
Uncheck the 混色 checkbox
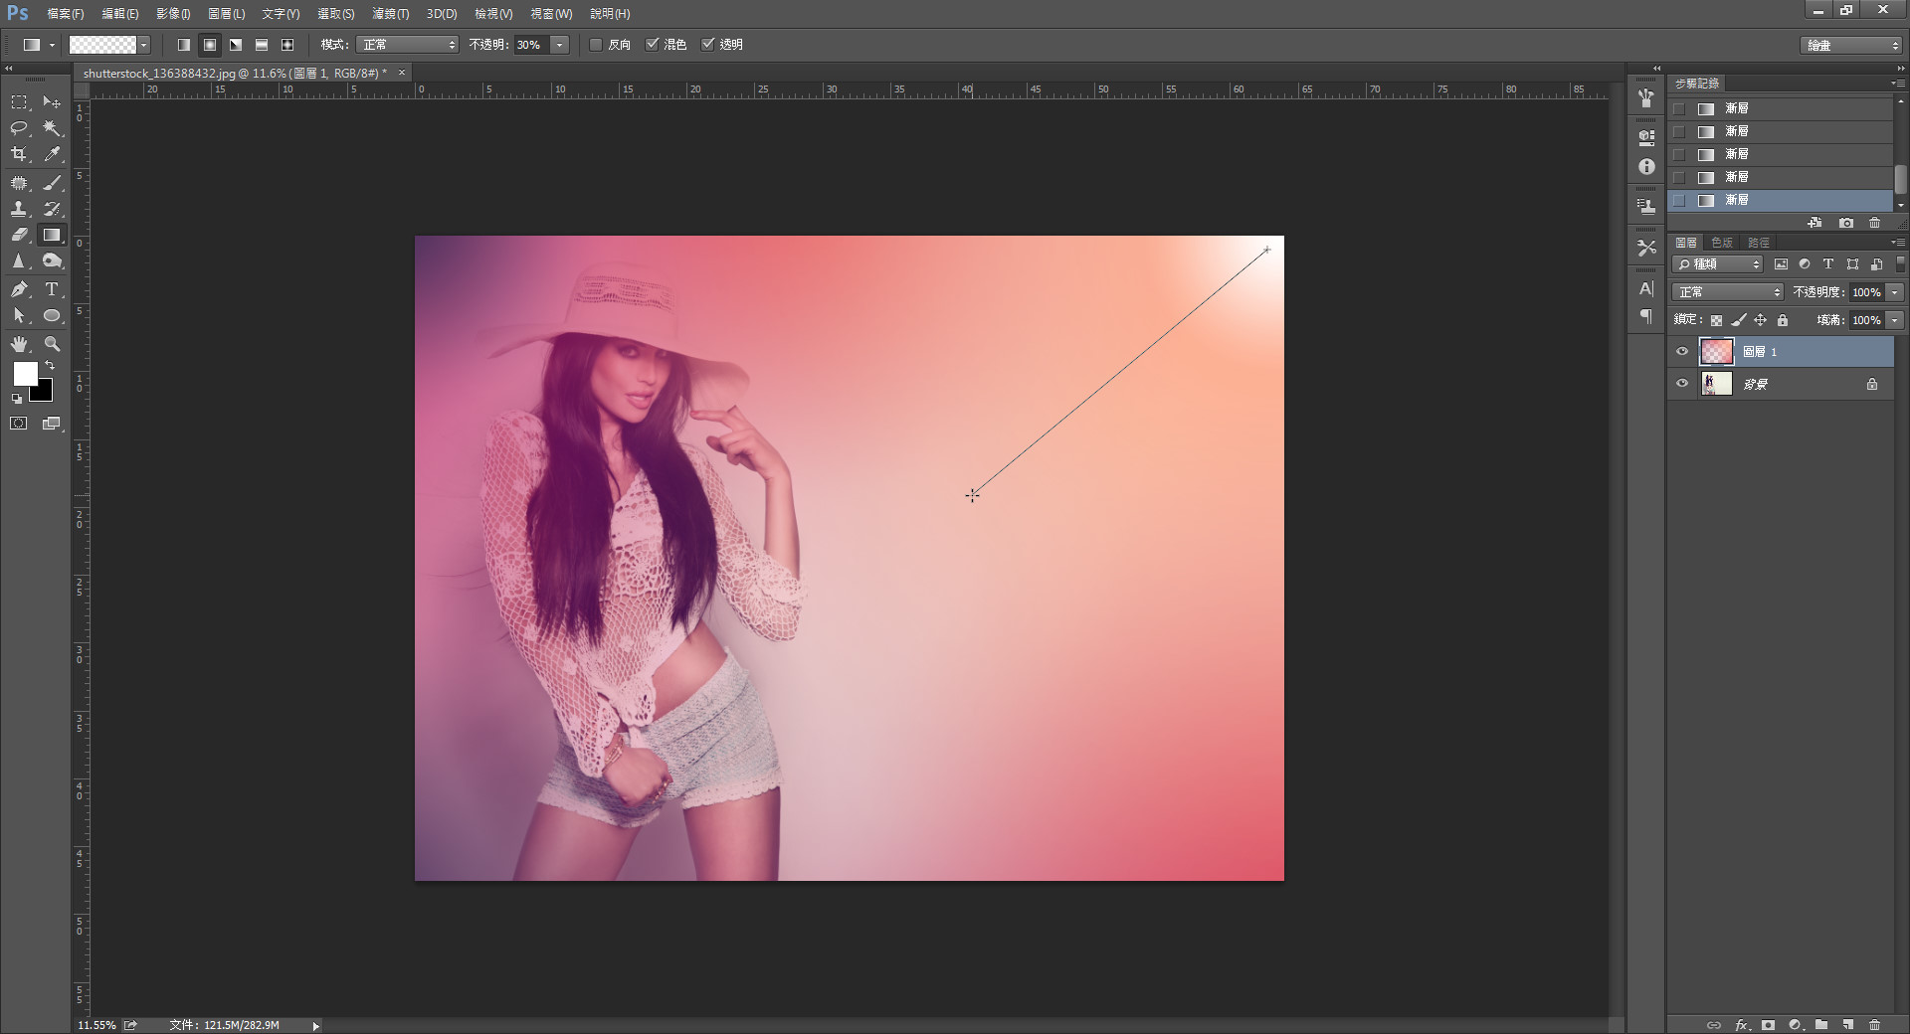click(x=652, y=45)
